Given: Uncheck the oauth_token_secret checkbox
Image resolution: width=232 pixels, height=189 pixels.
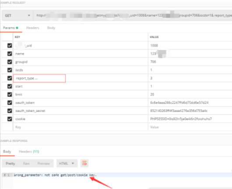Looking at the screenshot, I should click(x=10, y=111).
